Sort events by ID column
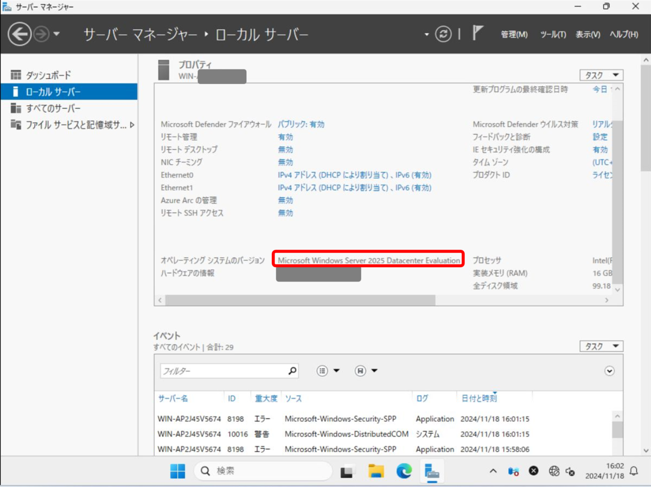Screen dimensions: 651x487 [x=232, y=398]
